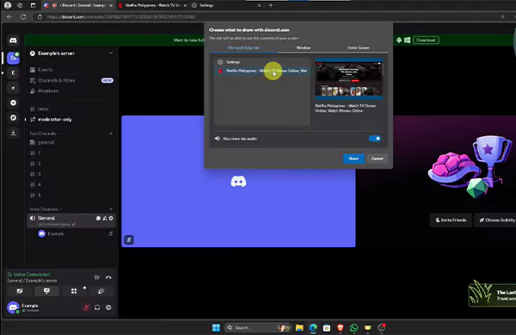Image resolution: width=516 pixels, height=335 pixels.
Task: Open Windows Start menu
Action: [x=216, y=328]
